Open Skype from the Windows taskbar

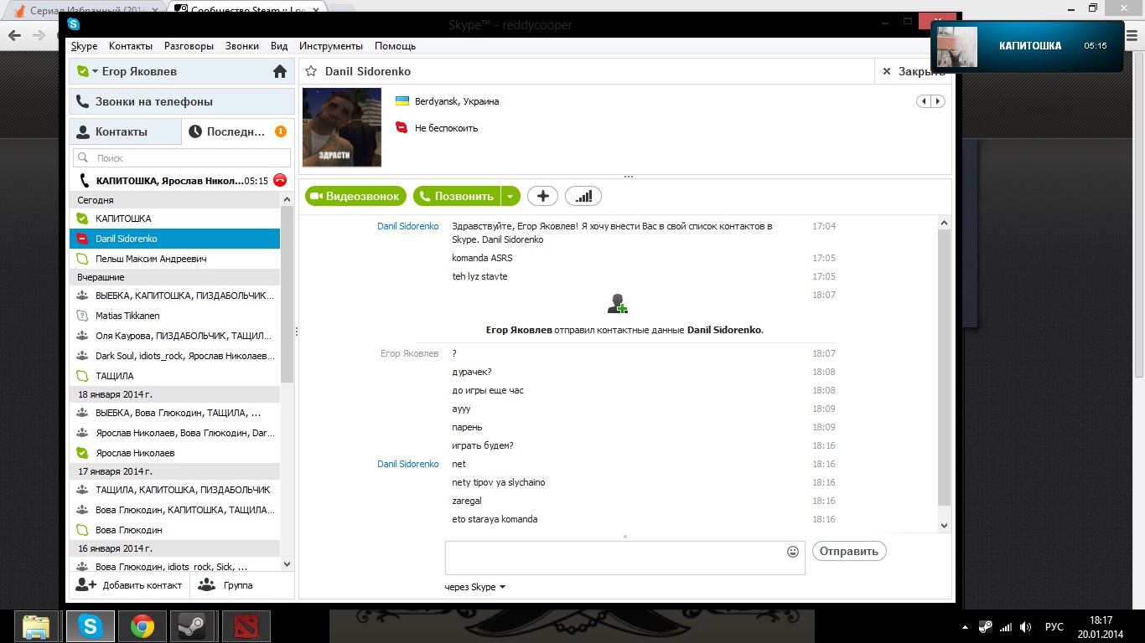(91, 626)
